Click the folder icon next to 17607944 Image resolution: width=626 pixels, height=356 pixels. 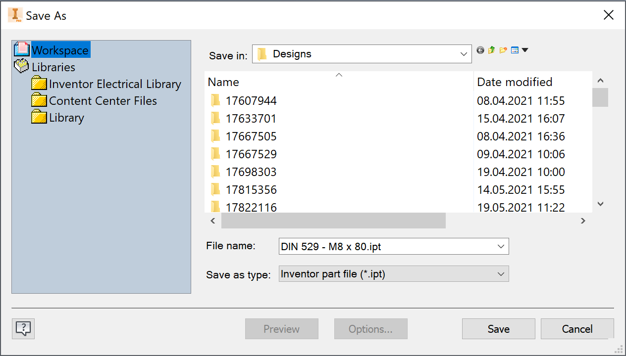point(215,100)
